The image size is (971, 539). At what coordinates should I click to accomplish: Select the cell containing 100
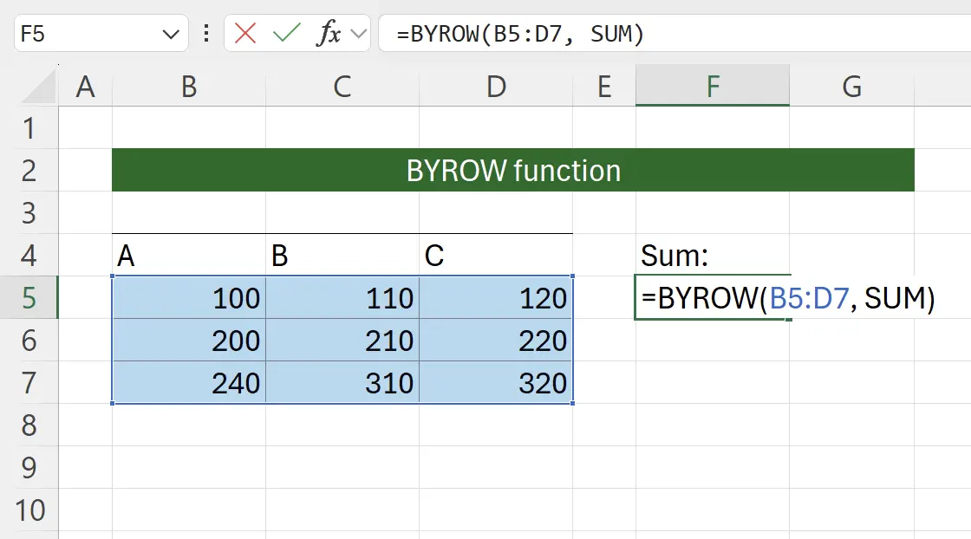tap(189, 298)
